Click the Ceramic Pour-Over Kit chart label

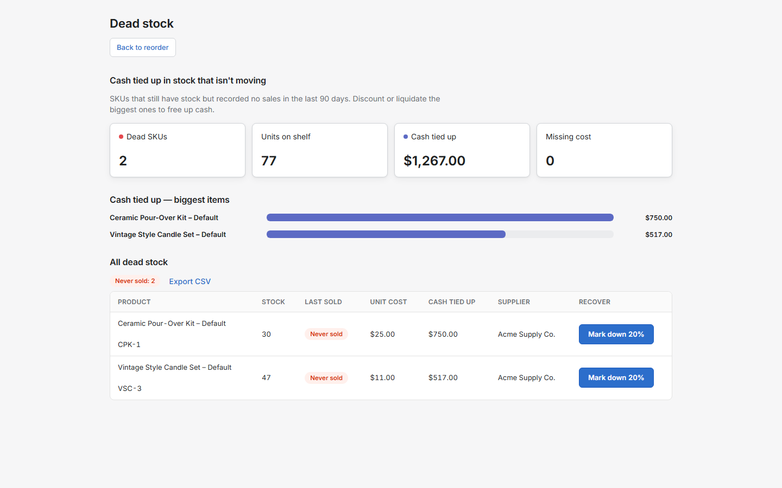click(x=164, y=218)
